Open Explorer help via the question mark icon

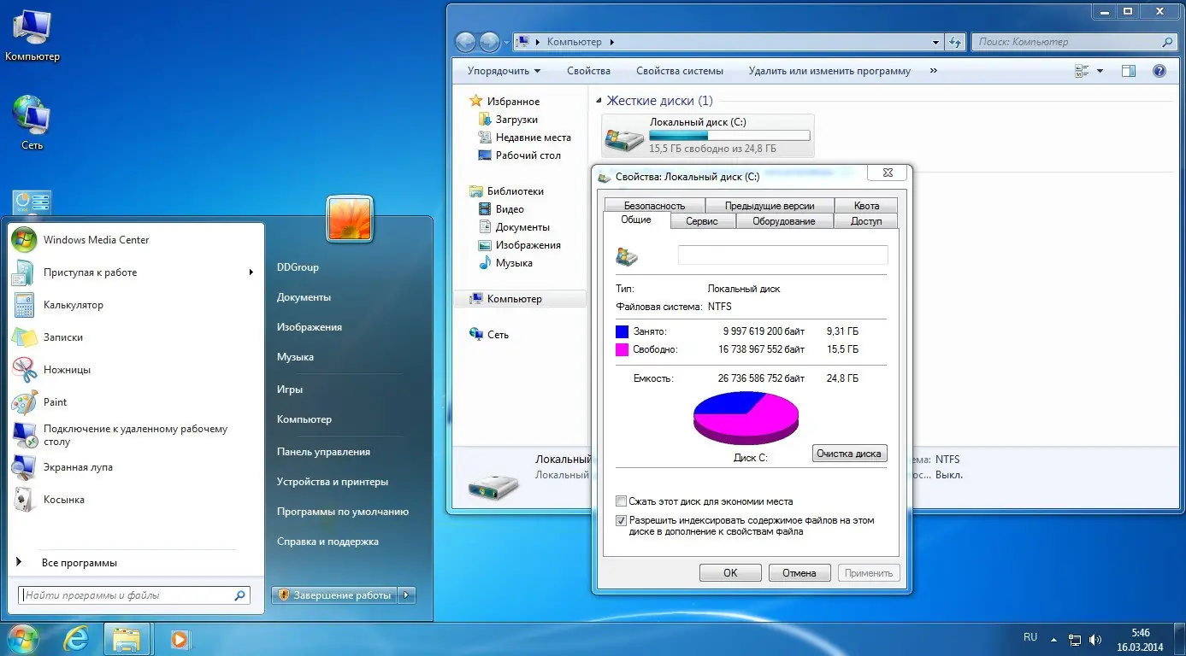point(1159,72)
